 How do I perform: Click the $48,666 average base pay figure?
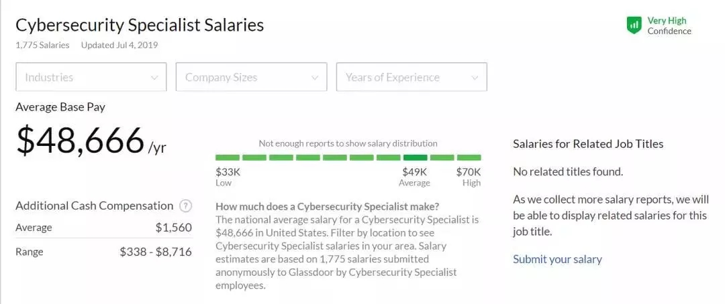(x=81, y=139)
